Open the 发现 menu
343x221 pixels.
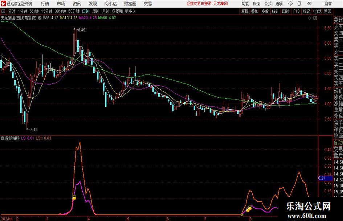93,4
